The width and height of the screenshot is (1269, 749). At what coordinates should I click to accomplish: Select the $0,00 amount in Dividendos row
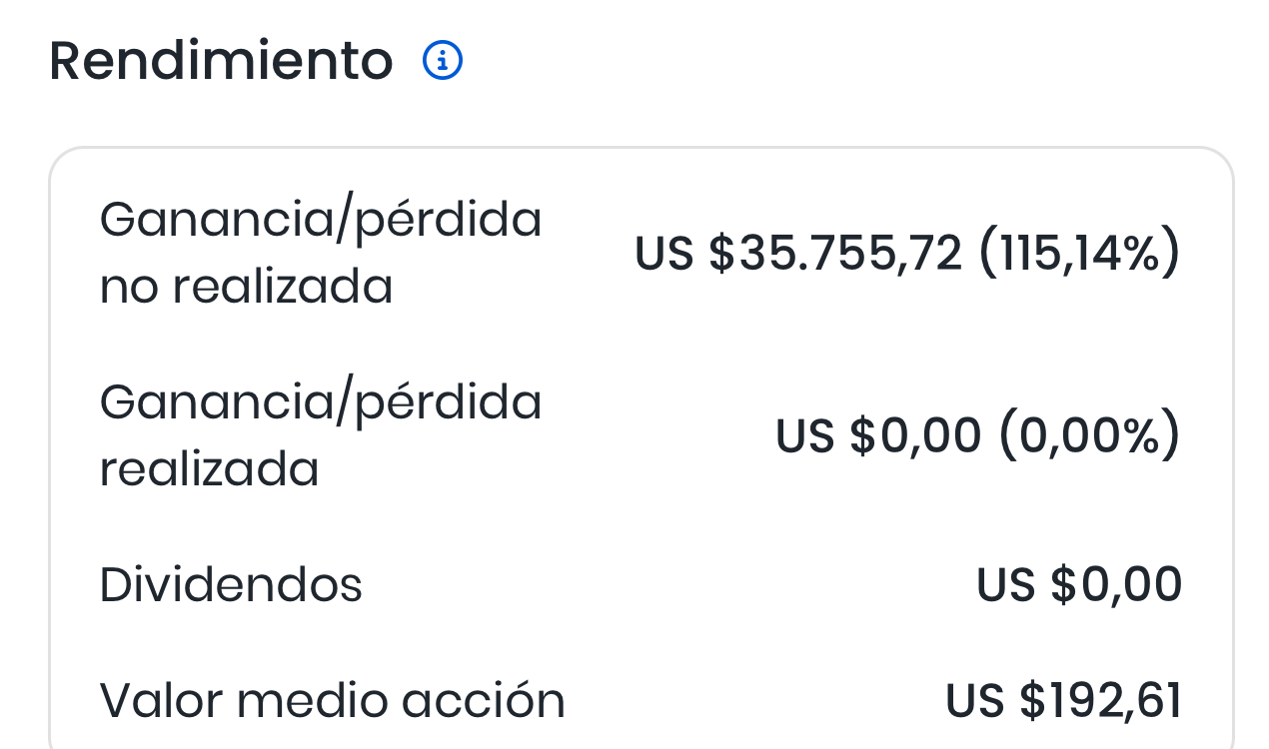pos(1116,584)
